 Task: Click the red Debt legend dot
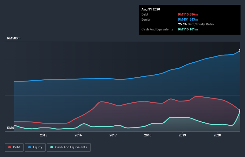(x=10, y=147)
